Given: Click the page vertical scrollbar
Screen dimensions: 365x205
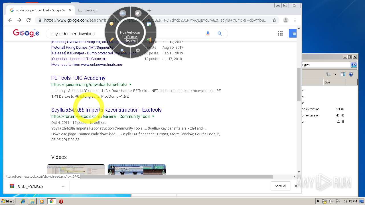Looking at the screenshot, I should pyautogui.click(x=299, y=84).
